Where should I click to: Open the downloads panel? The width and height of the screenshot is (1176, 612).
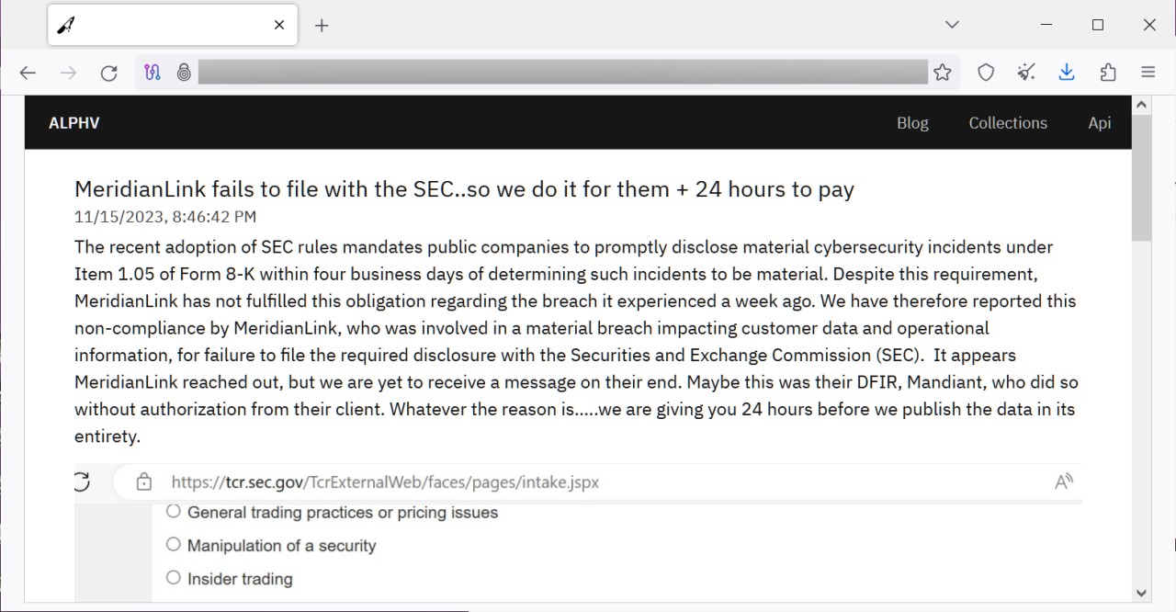point(1067,73)
